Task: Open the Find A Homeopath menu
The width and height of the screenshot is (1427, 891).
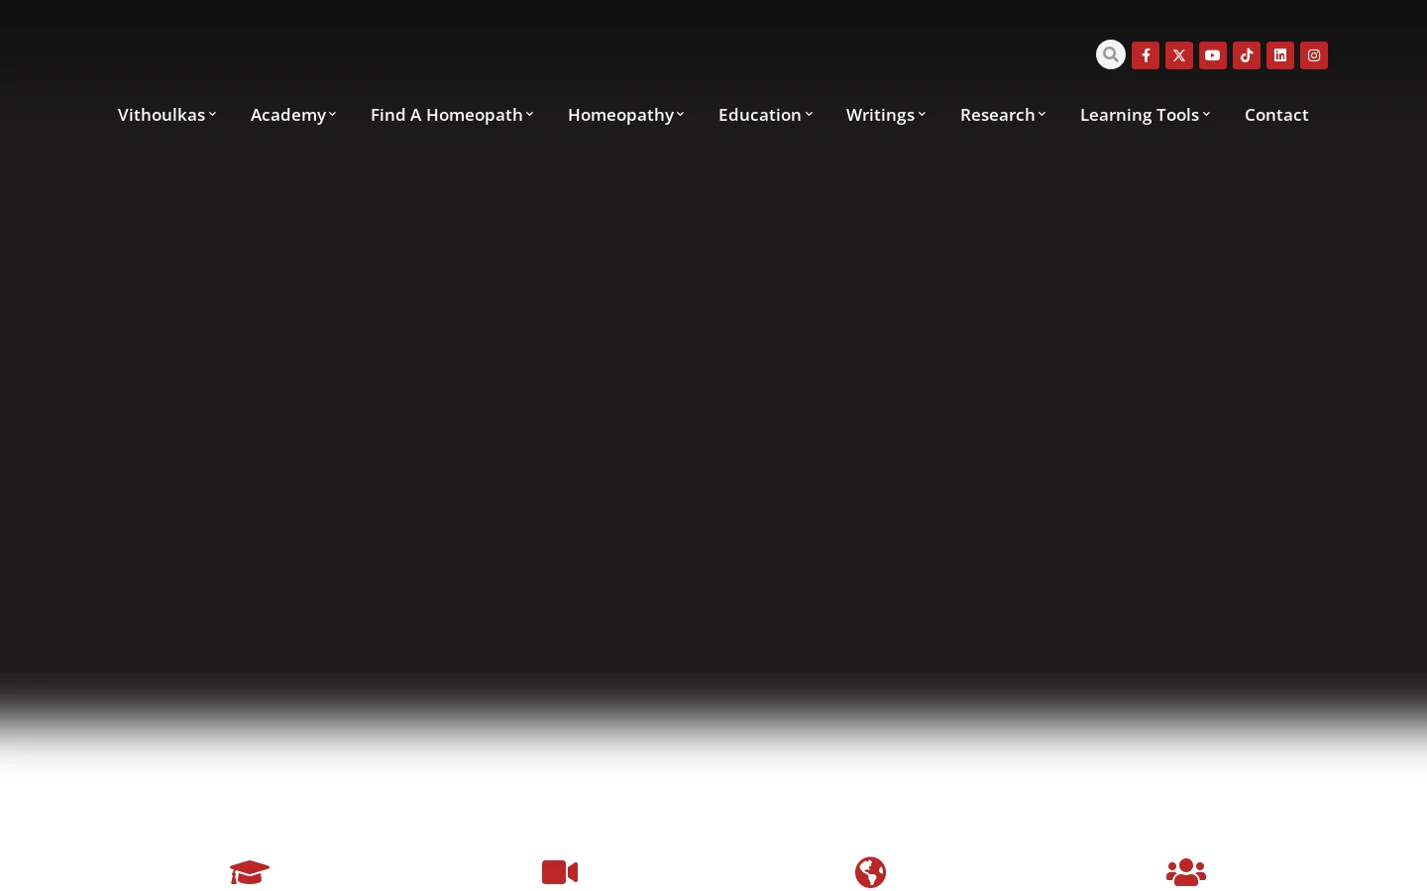Action: tap(447, 115)
